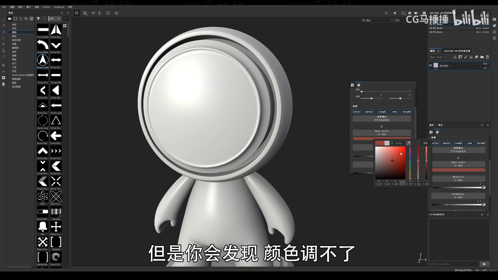This screenshot has width=498, height=280.
Task: Select the projection tool
Action: (x=4, y=31)
